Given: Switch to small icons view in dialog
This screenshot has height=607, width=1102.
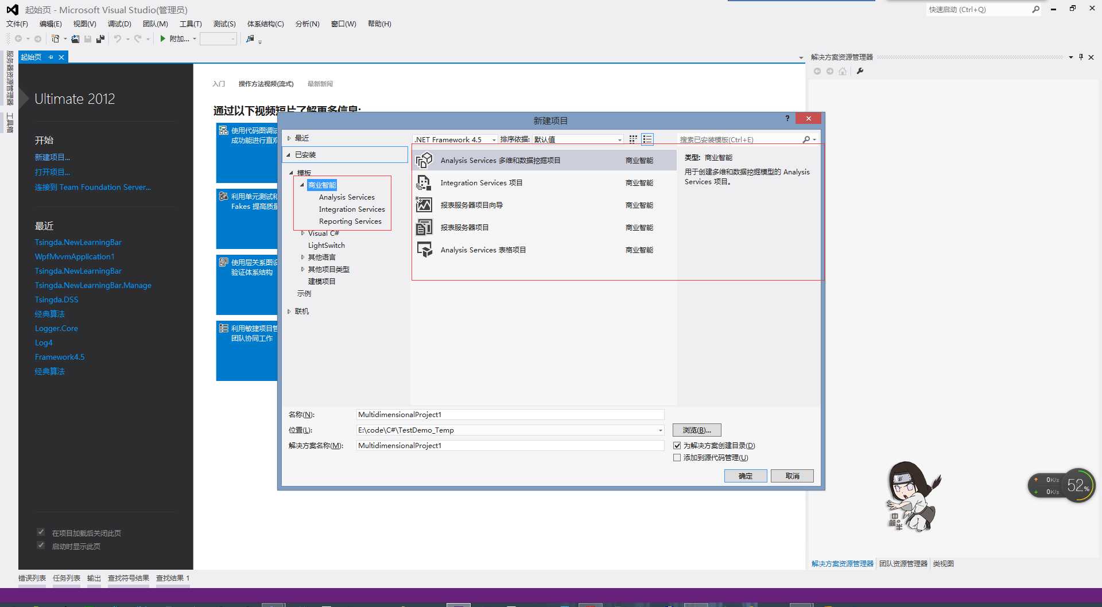Looking at the screenshot, I should (633, 139).
